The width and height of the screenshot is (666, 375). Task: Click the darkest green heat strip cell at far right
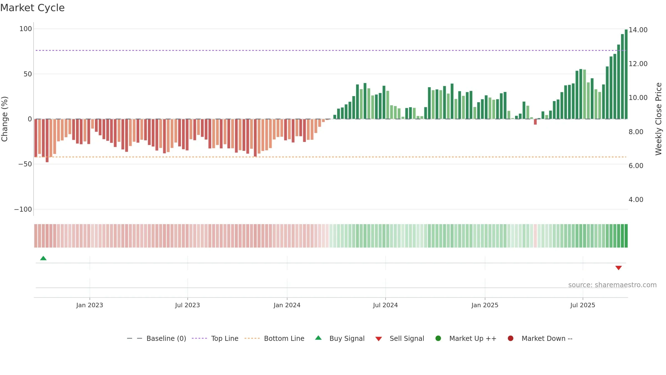[x=626, y=236]
